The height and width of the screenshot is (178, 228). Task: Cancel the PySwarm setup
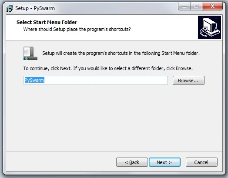click(201, 162)
